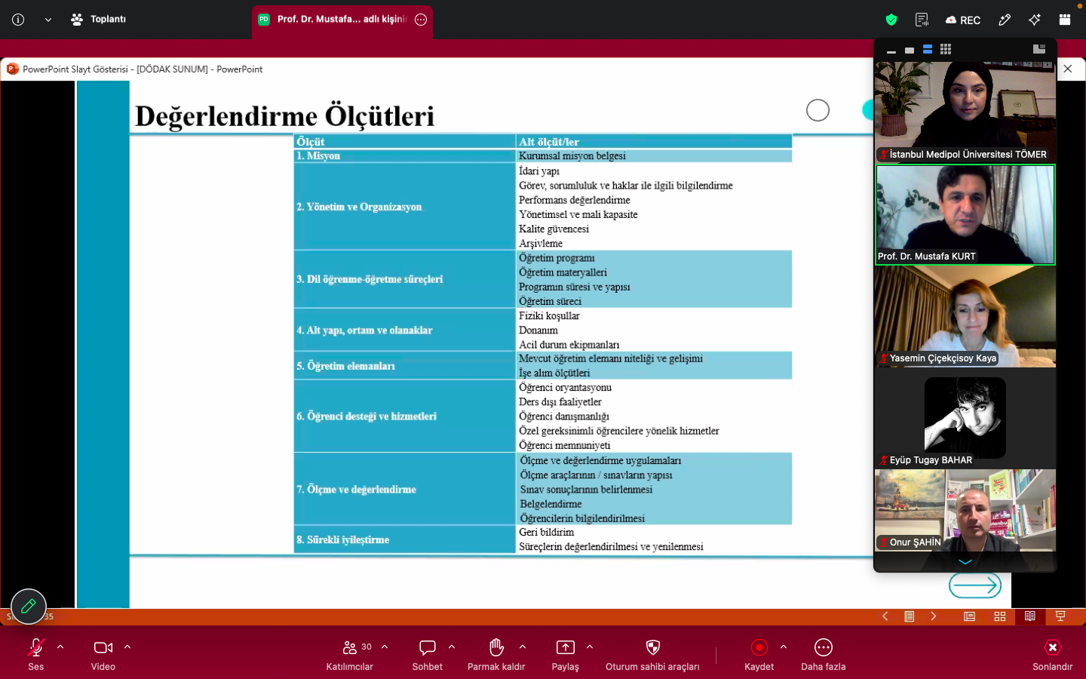
Task: Open the dropdown chevron beside info icon
Action: pyautogui.click(x=48, y=20)
